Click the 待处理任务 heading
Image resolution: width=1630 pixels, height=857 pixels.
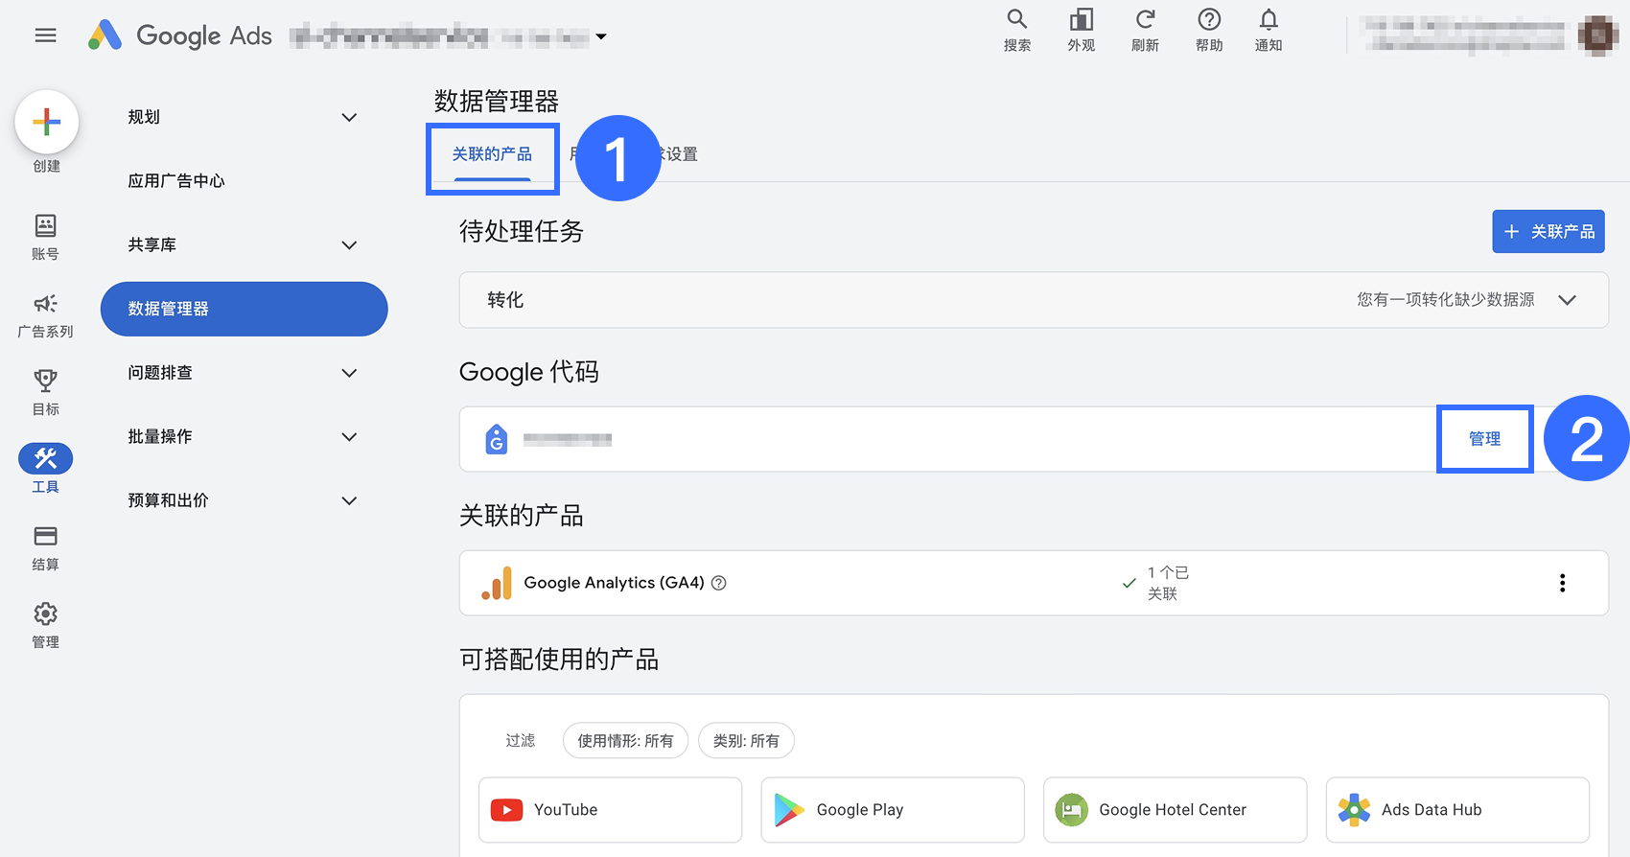click(x=522, y=231)
